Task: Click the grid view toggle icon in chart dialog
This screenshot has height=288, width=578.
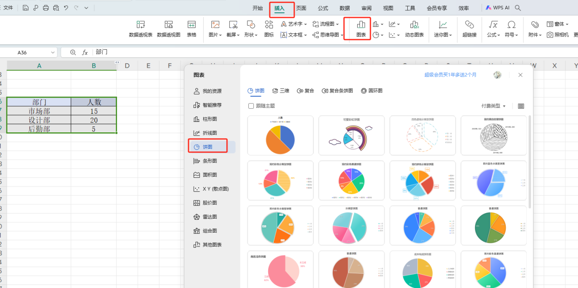Action: point(521,106)
